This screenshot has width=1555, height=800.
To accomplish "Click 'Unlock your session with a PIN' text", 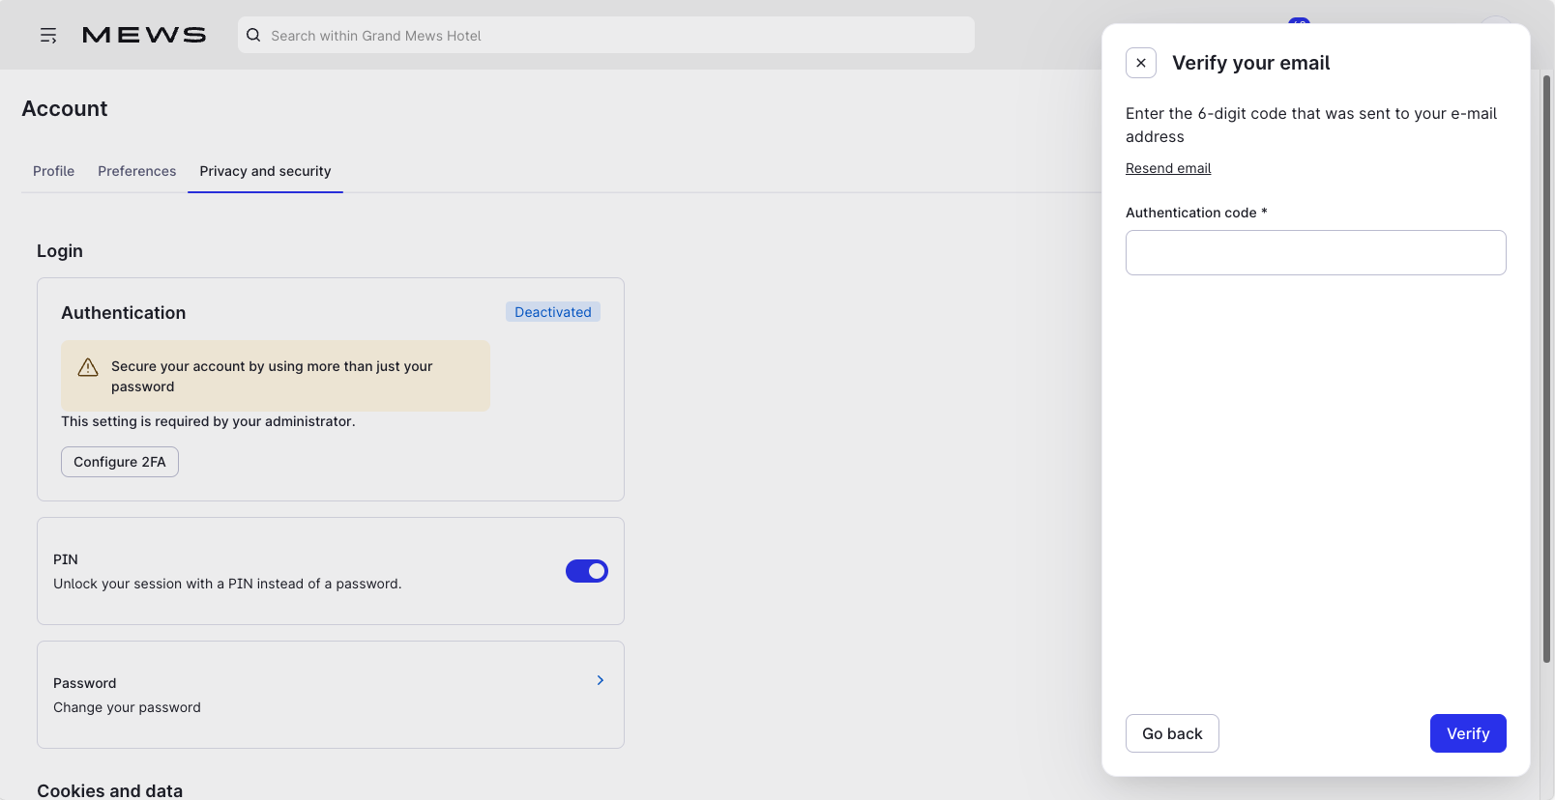I will tap(227, 584).
